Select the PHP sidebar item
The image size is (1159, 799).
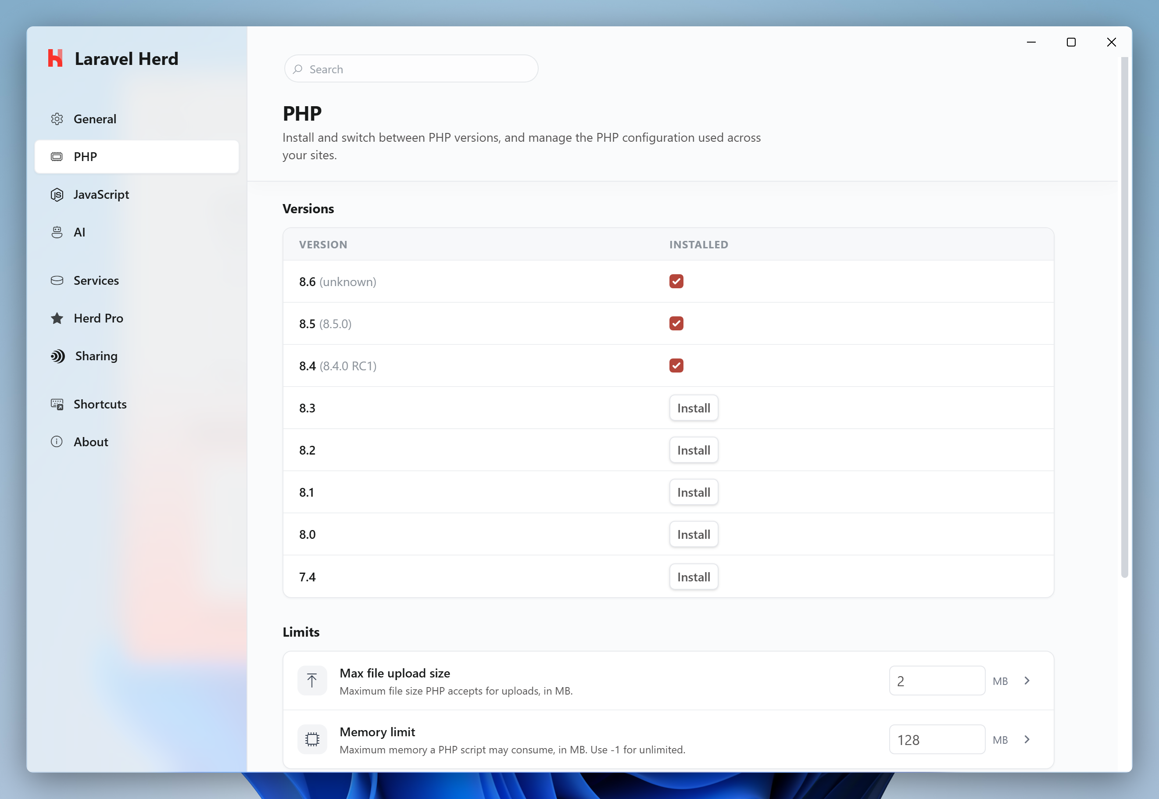[136, 157]
